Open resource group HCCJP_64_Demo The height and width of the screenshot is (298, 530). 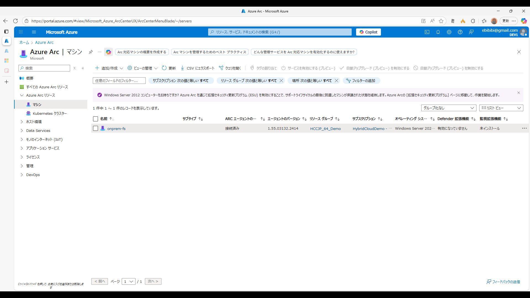tap(325, 129)
